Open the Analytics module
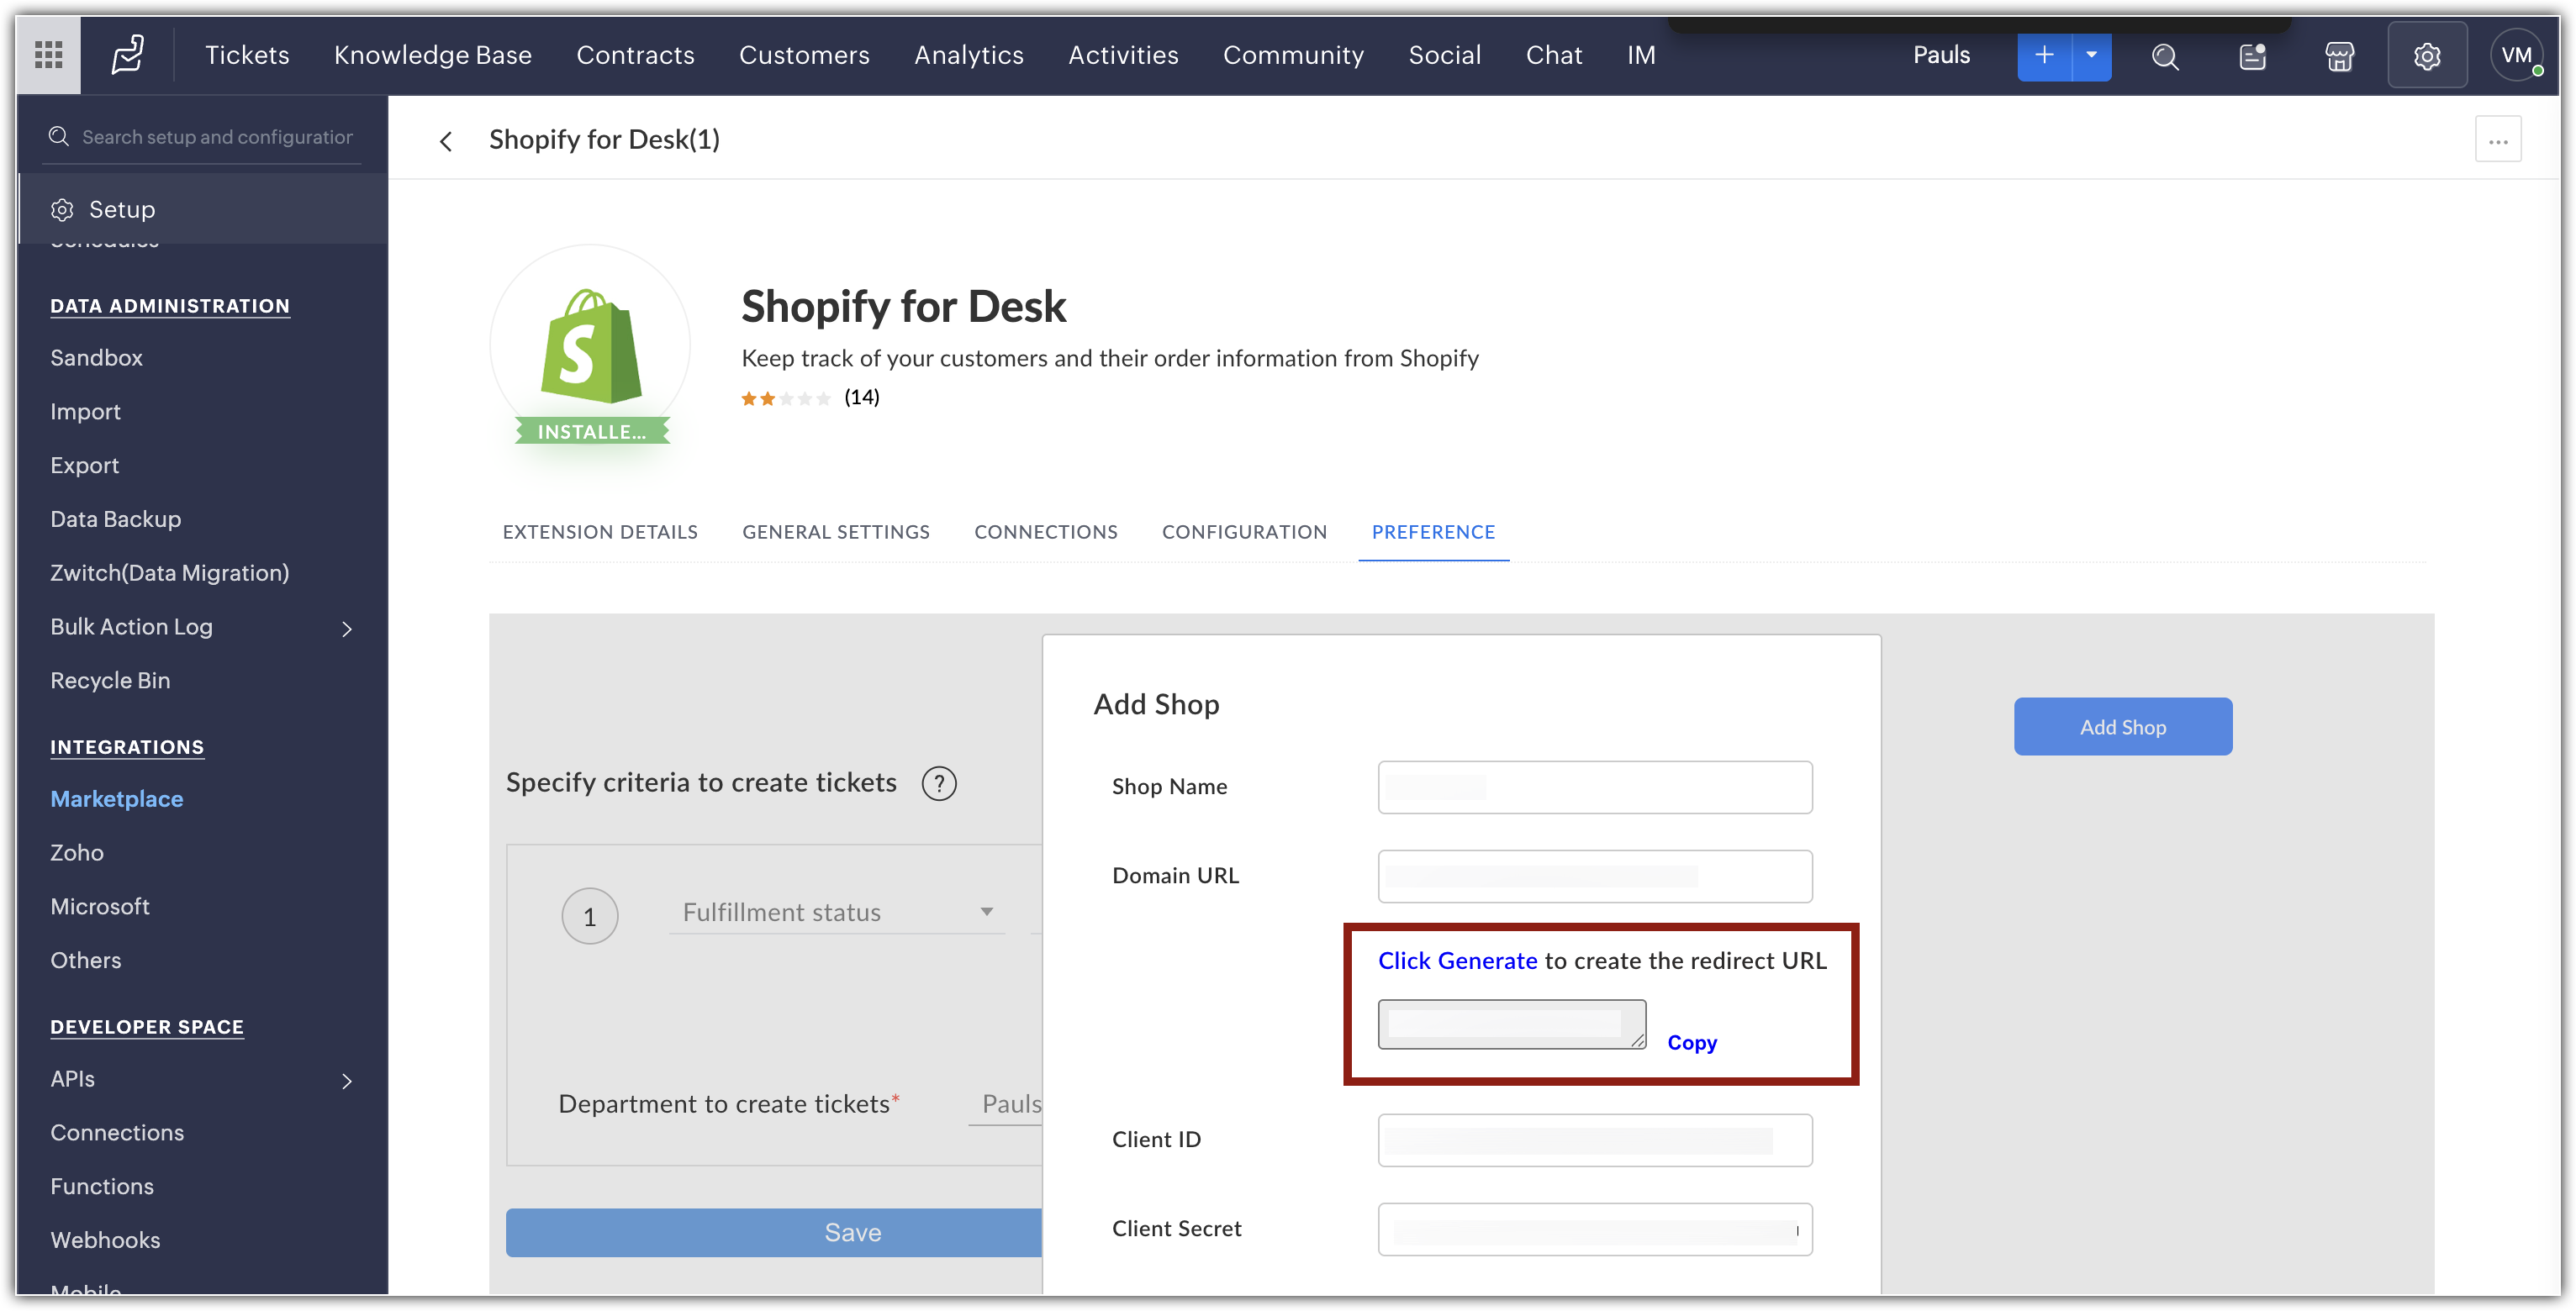Viewport: 2576px width, 1311px height. [969, 55]
